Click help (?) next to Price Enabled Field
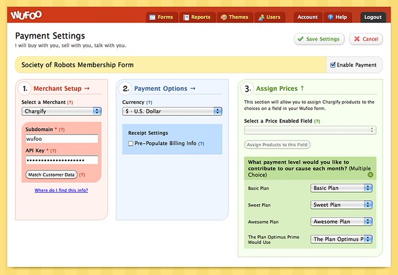This screenshot has width=398, height=275. [x=317, y=121]
